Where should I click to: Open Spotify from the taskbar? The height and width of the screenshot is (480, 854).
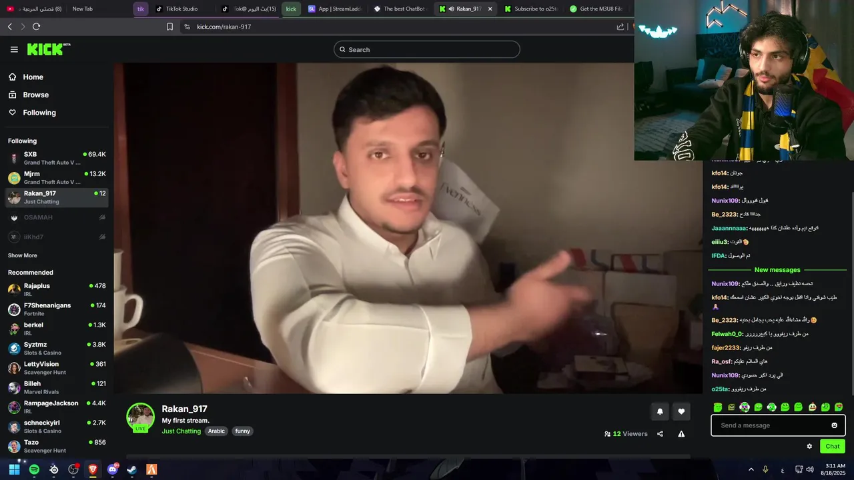point(34,469)
